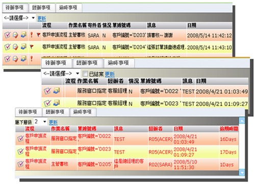Image resolution: width=255 pixels, height=185 pixels.
Task: Click the reply bubble icon in the D204 row
Action: (x=15, y=47)
